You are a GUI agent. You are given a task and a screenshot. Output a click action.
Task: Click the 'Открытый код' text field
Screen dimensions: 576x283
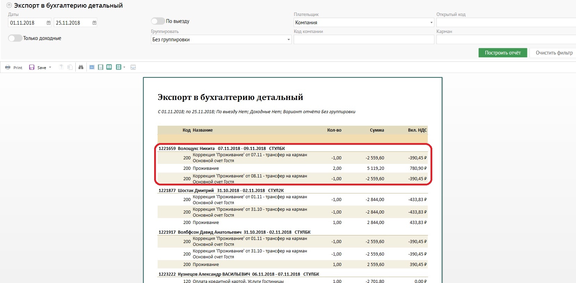506,23
